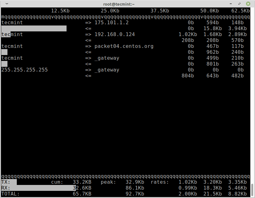Click the _gateway host name
The image size is (255, 198).
click(x=107, y=58)
